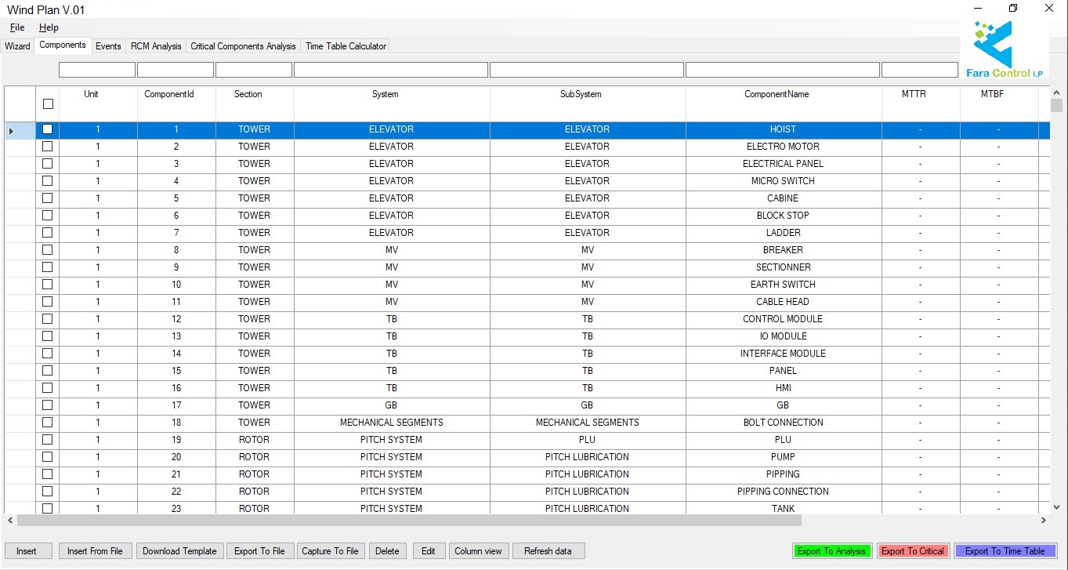Open the Time Table Calculator tab
Image resolution: width=1068 pixels, height=570 pixels.
point(346,46)
